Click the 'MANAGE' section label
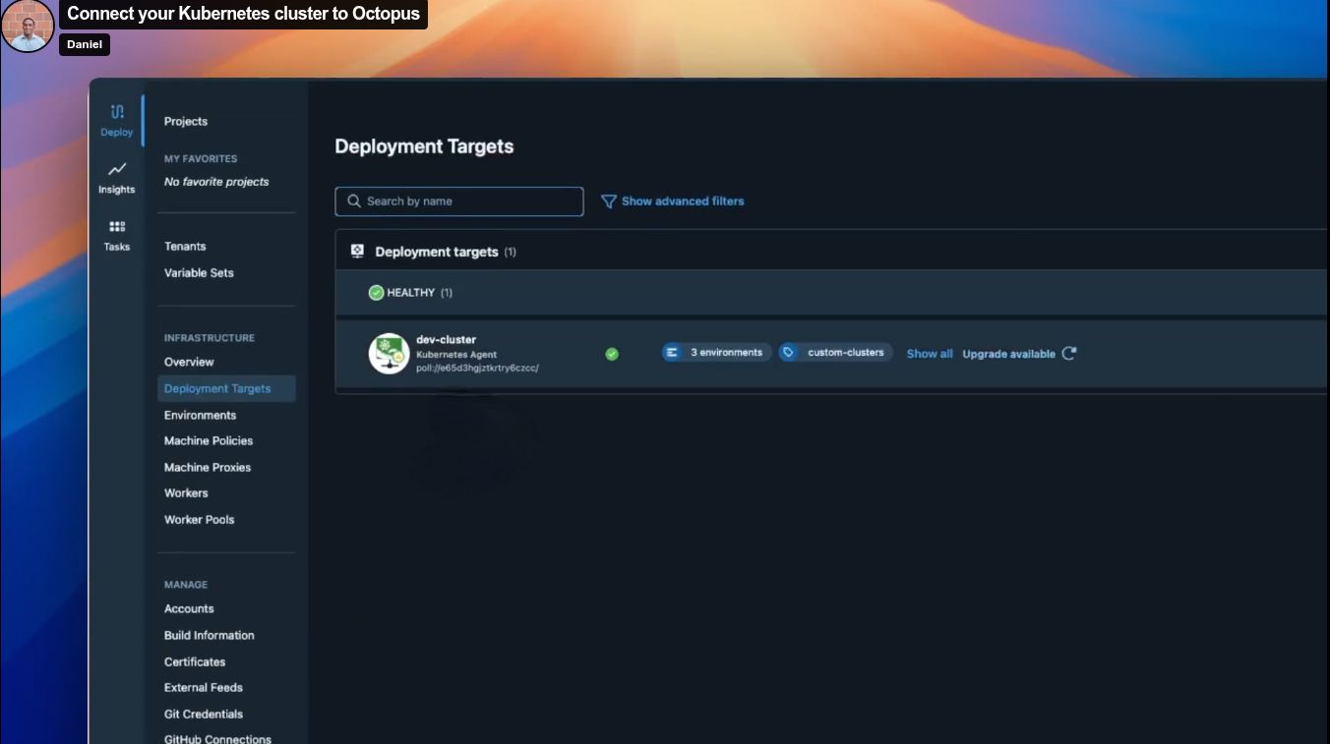 click(x=186, y=585)
